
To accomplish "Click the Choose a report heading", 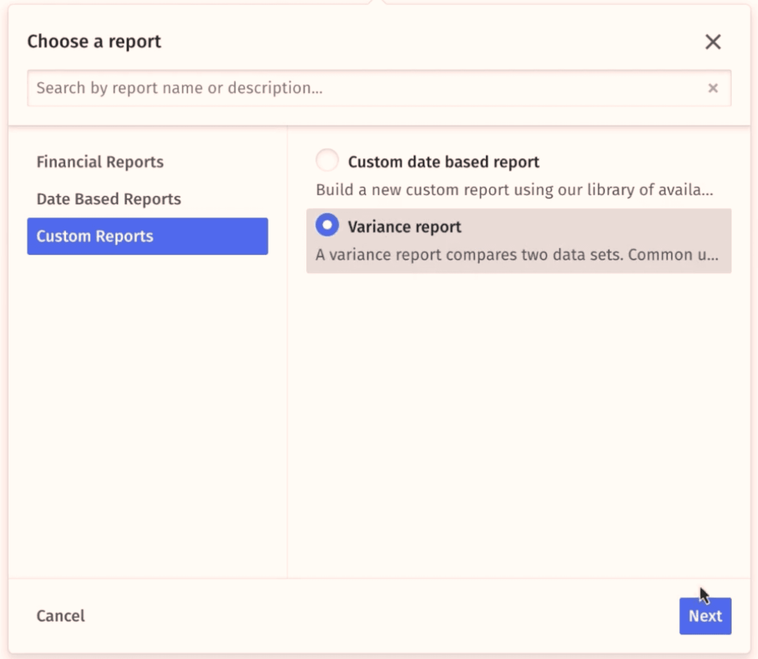I will [94, 42].
